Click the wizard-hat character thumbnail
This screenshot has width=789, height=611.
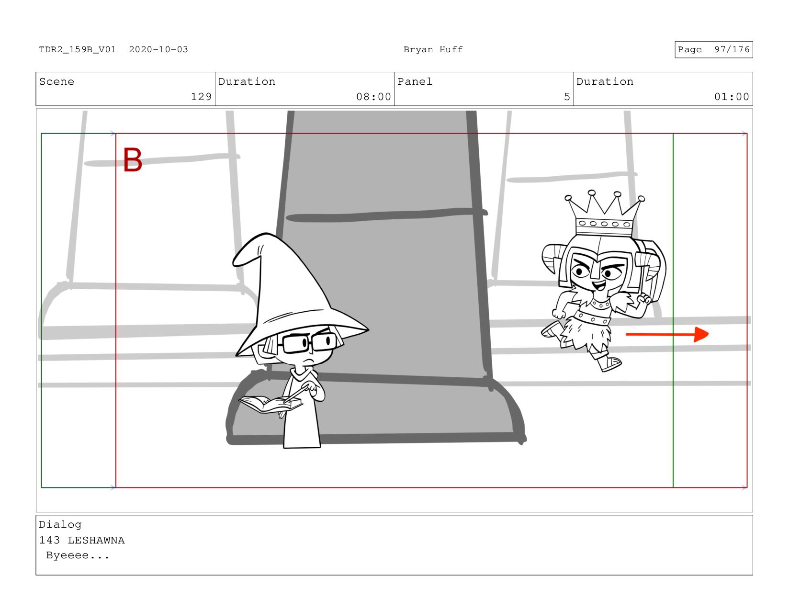[300, 340]
